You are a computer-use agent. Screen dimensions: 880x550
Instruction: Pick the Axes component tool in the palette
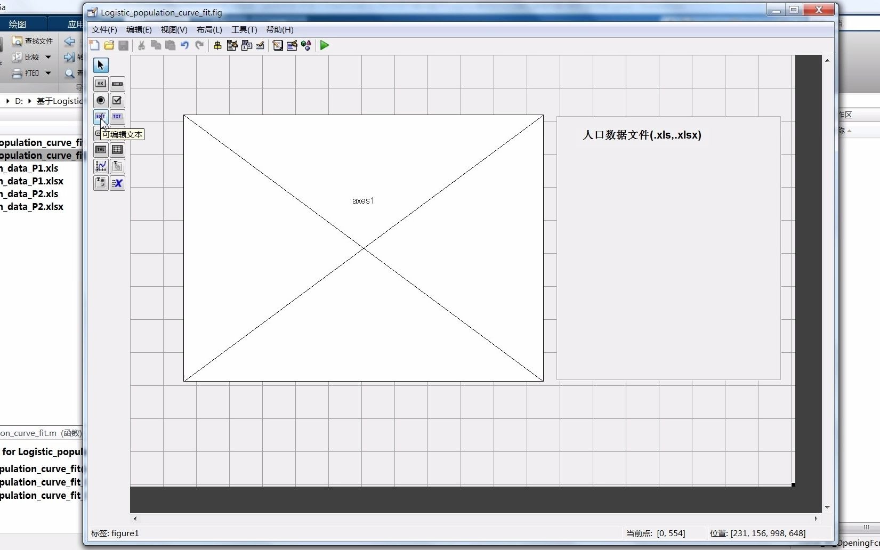pos(101,166)
